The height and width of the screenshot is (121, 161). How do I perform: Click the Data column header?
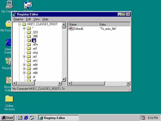click(x=114, y=24)
